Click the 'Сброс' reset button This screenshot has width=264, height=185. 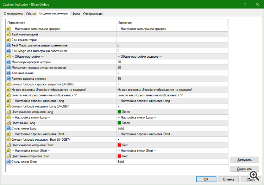[x=251, y=179]
